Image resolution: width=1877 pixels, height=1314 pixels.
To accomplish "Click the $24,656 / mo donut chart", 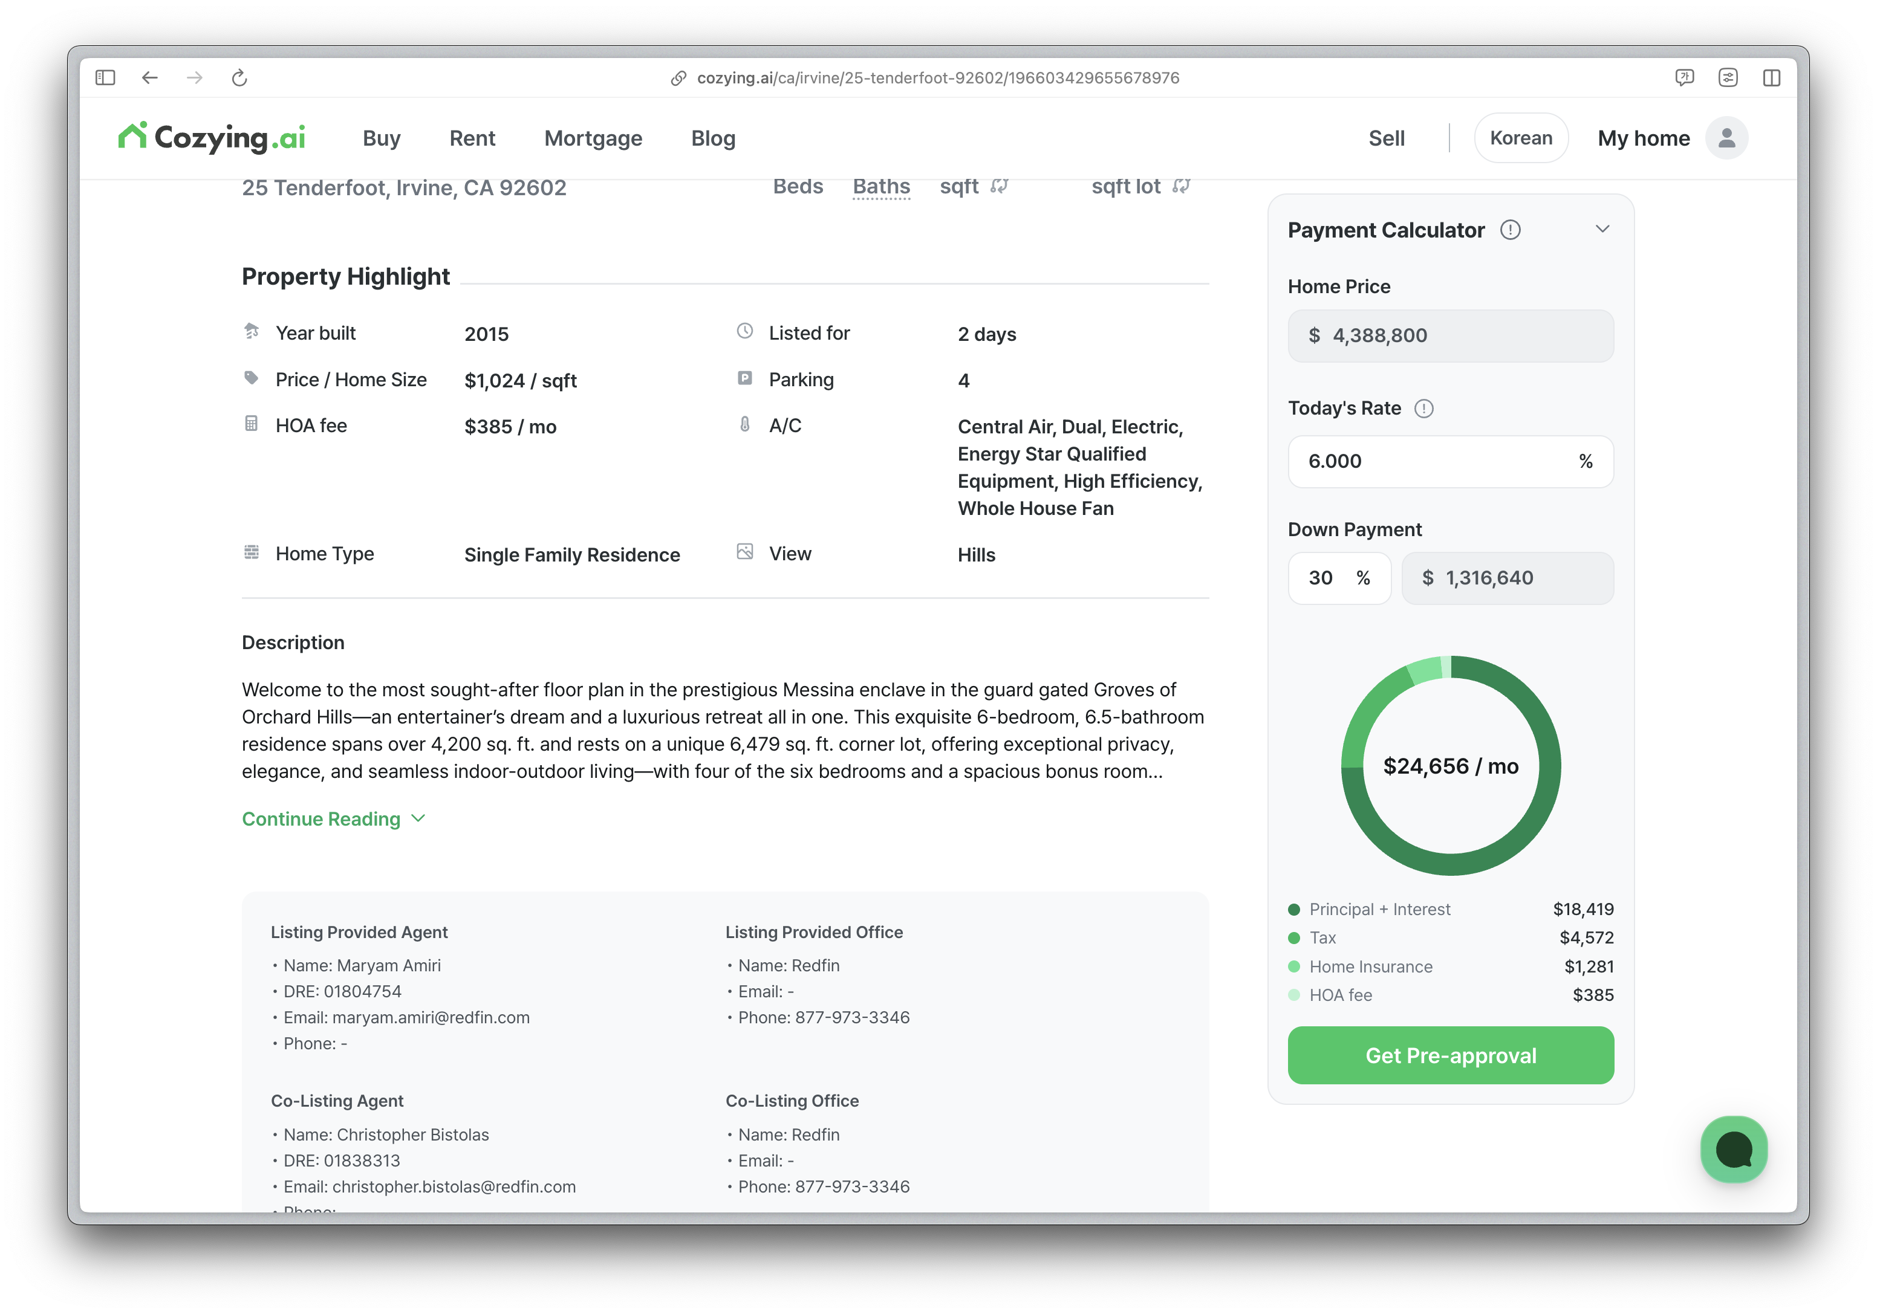I will click(x=1450, y=766).
